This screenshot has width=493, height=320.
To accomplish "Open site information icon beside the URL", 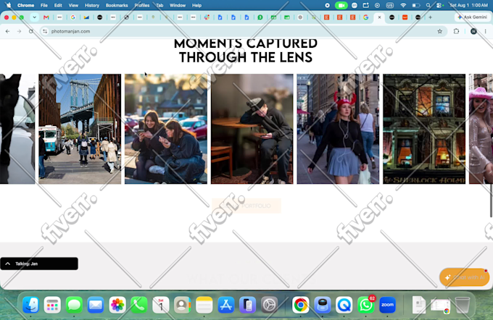I will click(x=45, y=31).
